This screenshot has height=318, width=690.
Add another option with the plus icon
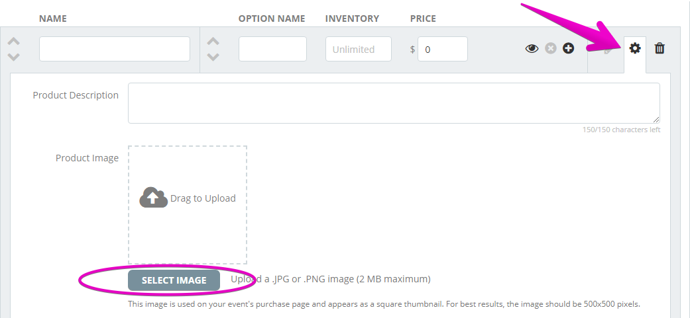click(x=568, y=48)
